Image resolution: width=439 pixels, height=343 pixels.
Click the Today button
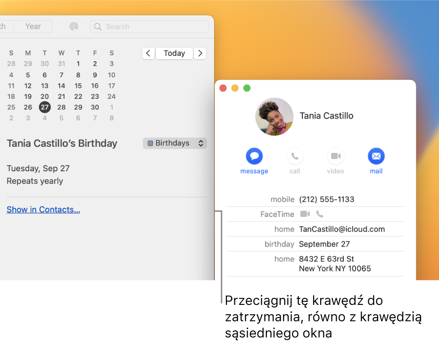coord(174,53)
